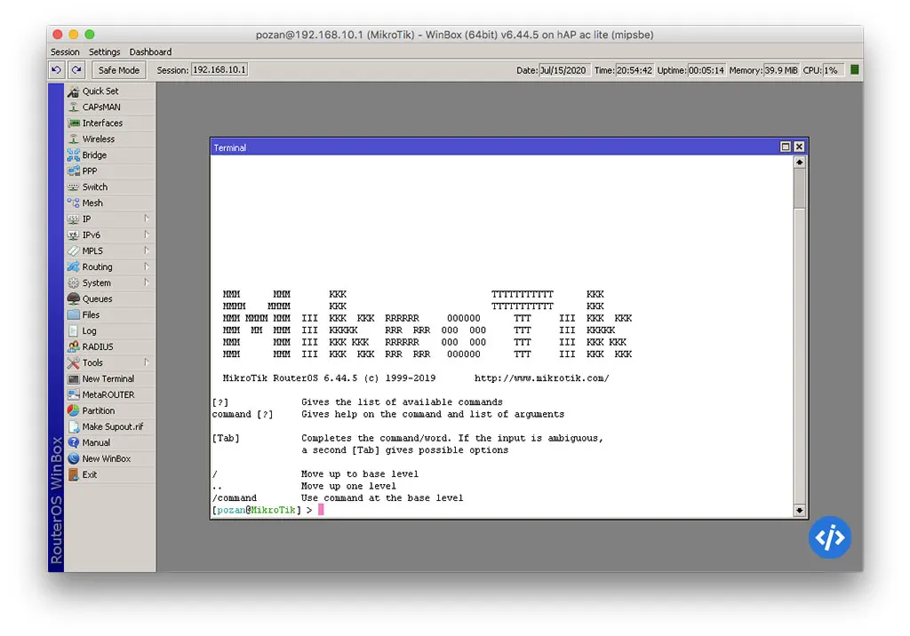The width and height of the screenshot is (910, 636).
Task: Click New Terminal in the sidebar
Action: (108, 379)
